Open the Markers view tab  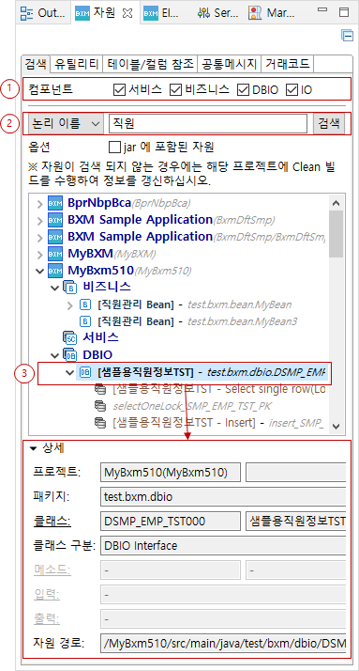pos(273,13)
